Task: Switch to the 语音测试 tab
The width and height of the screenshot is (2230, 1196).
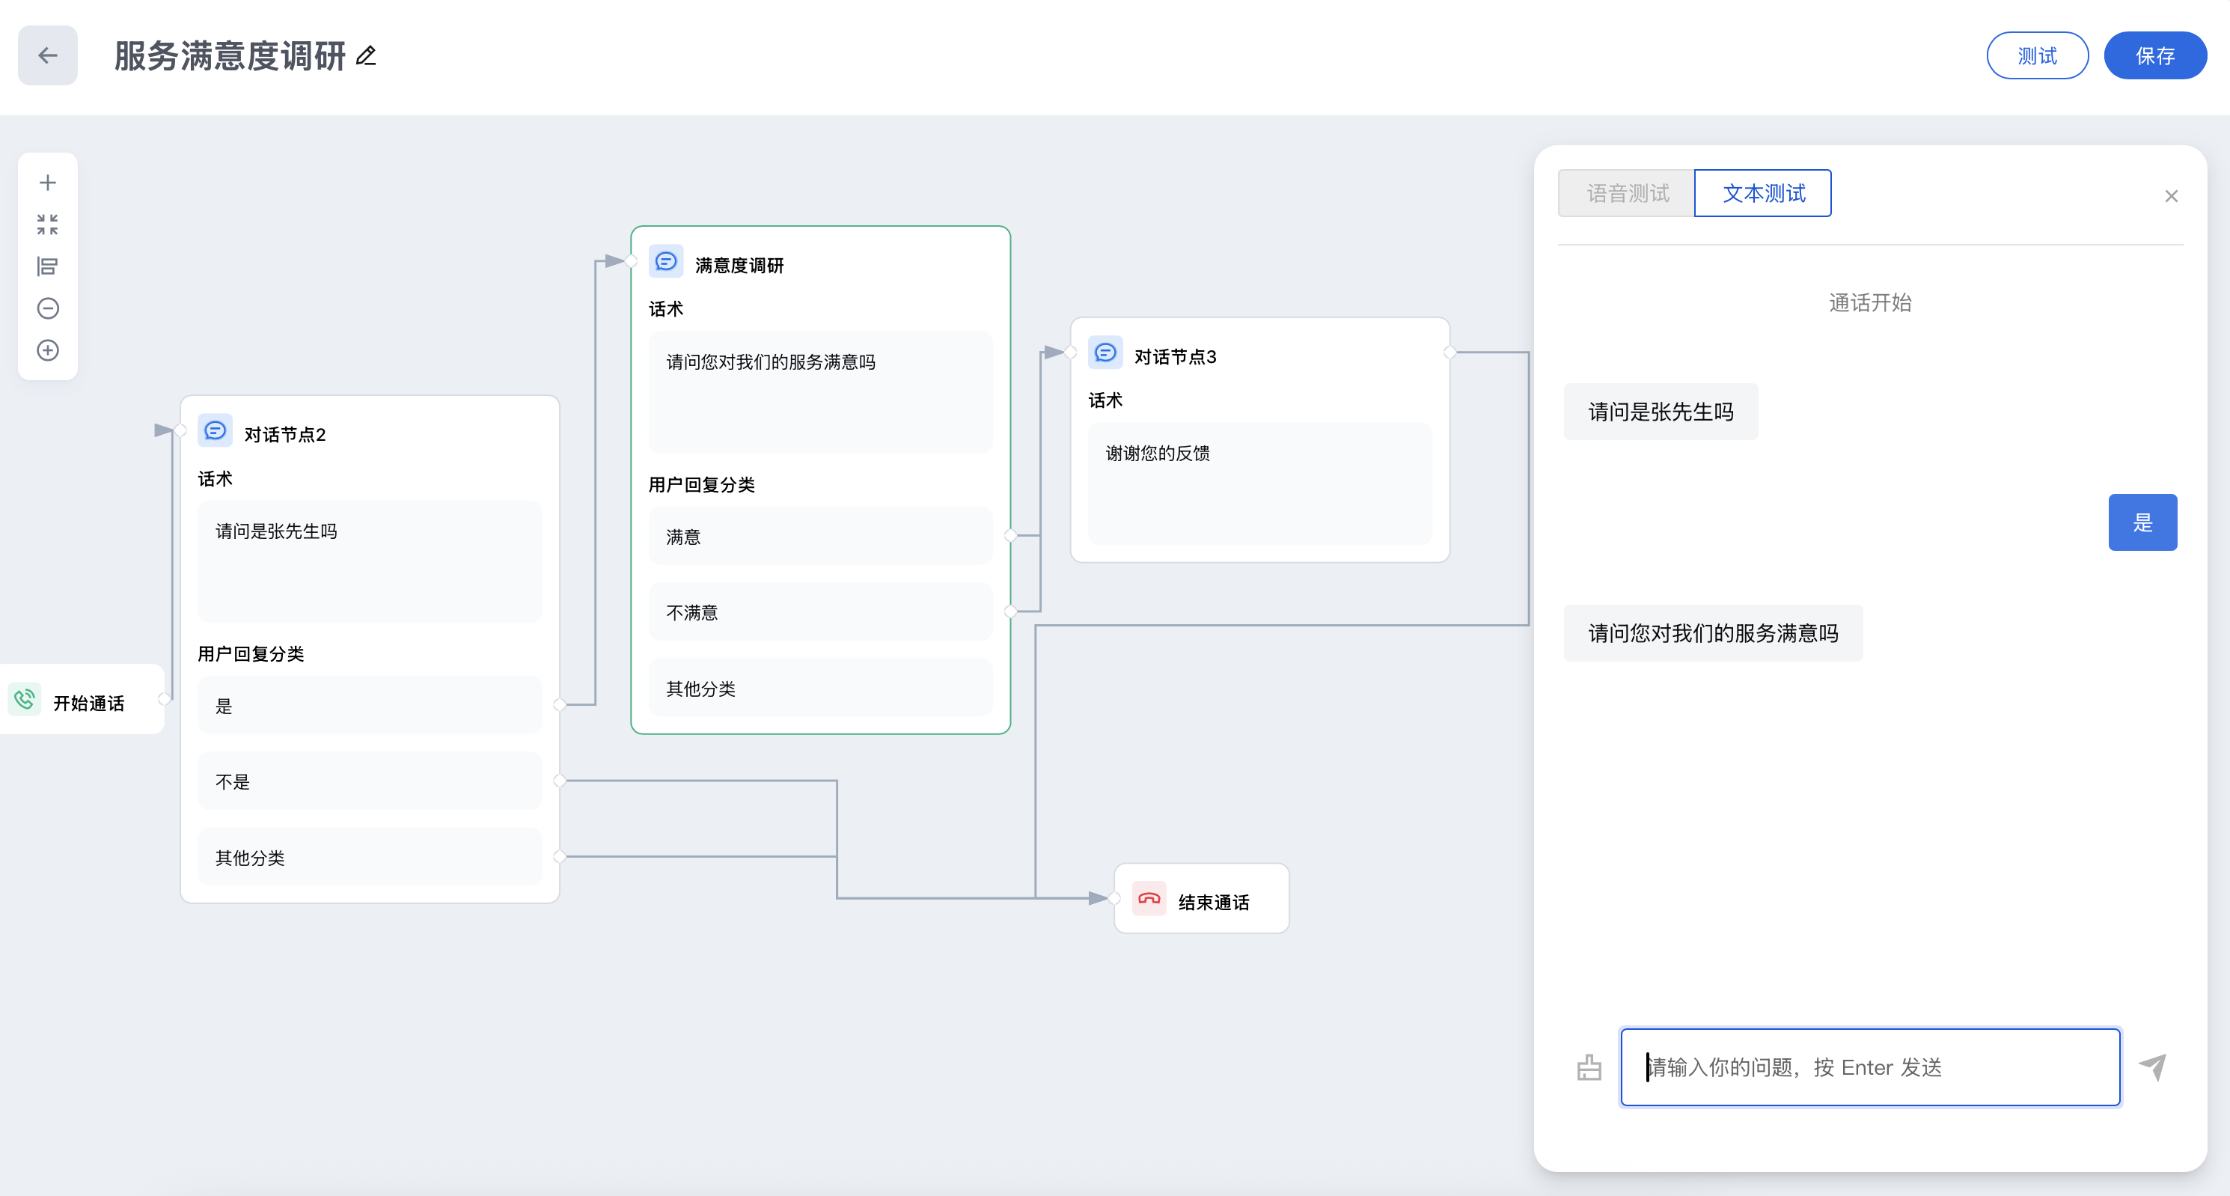Action: point(1627,193)
